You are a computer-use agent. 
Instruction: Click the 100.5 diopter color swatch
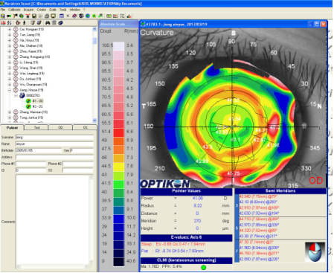[x=119, y=46]
